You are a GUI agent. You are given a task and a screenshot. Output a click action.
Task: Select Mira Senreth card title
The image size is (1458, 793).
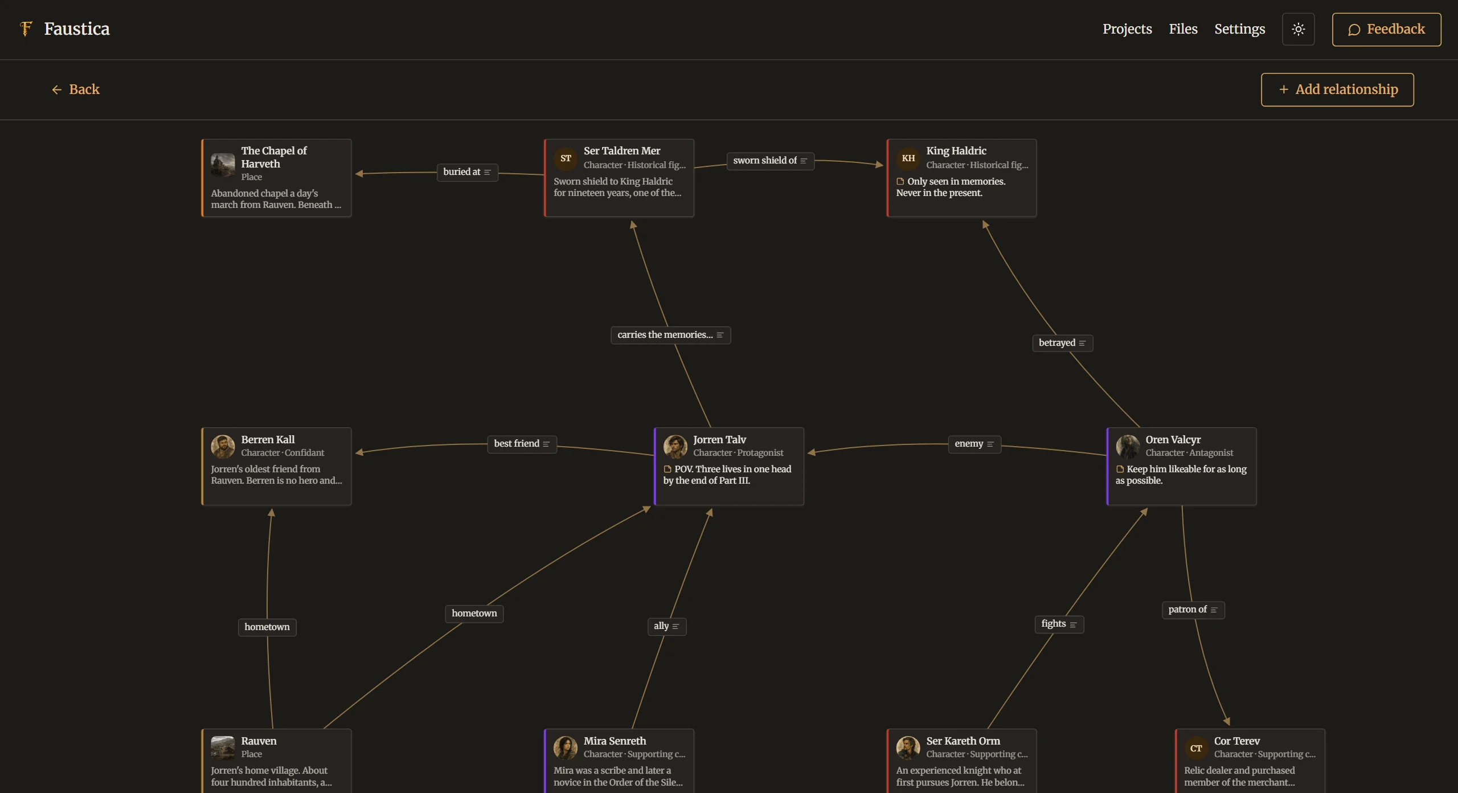point(615,741)
